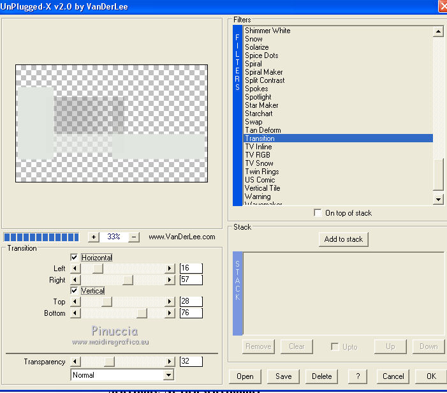Open the Normal blend mode dropdown
447x393 pixels.
(x=168, y=375)
